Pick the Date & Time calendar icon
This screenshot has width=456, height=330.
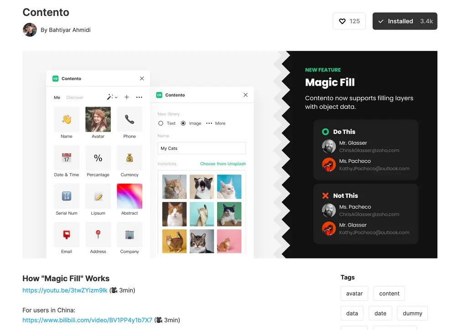coord(67,158)
